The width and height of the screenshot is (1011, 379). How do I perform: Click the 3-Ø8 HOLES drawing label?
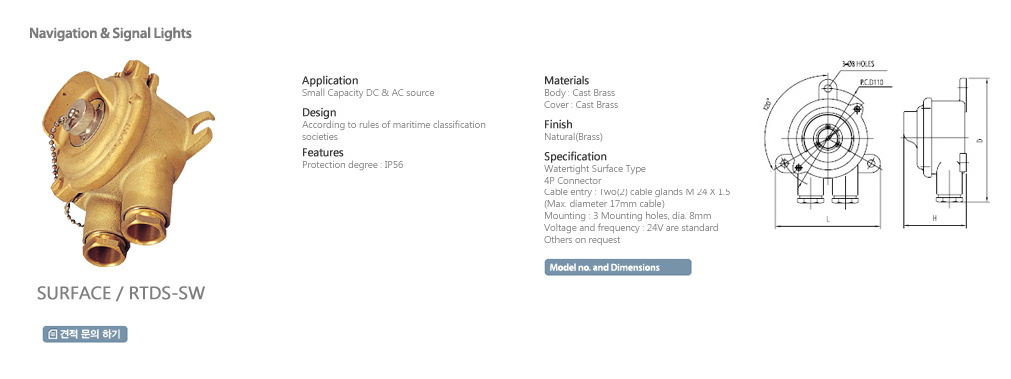[x=857, y=64]
